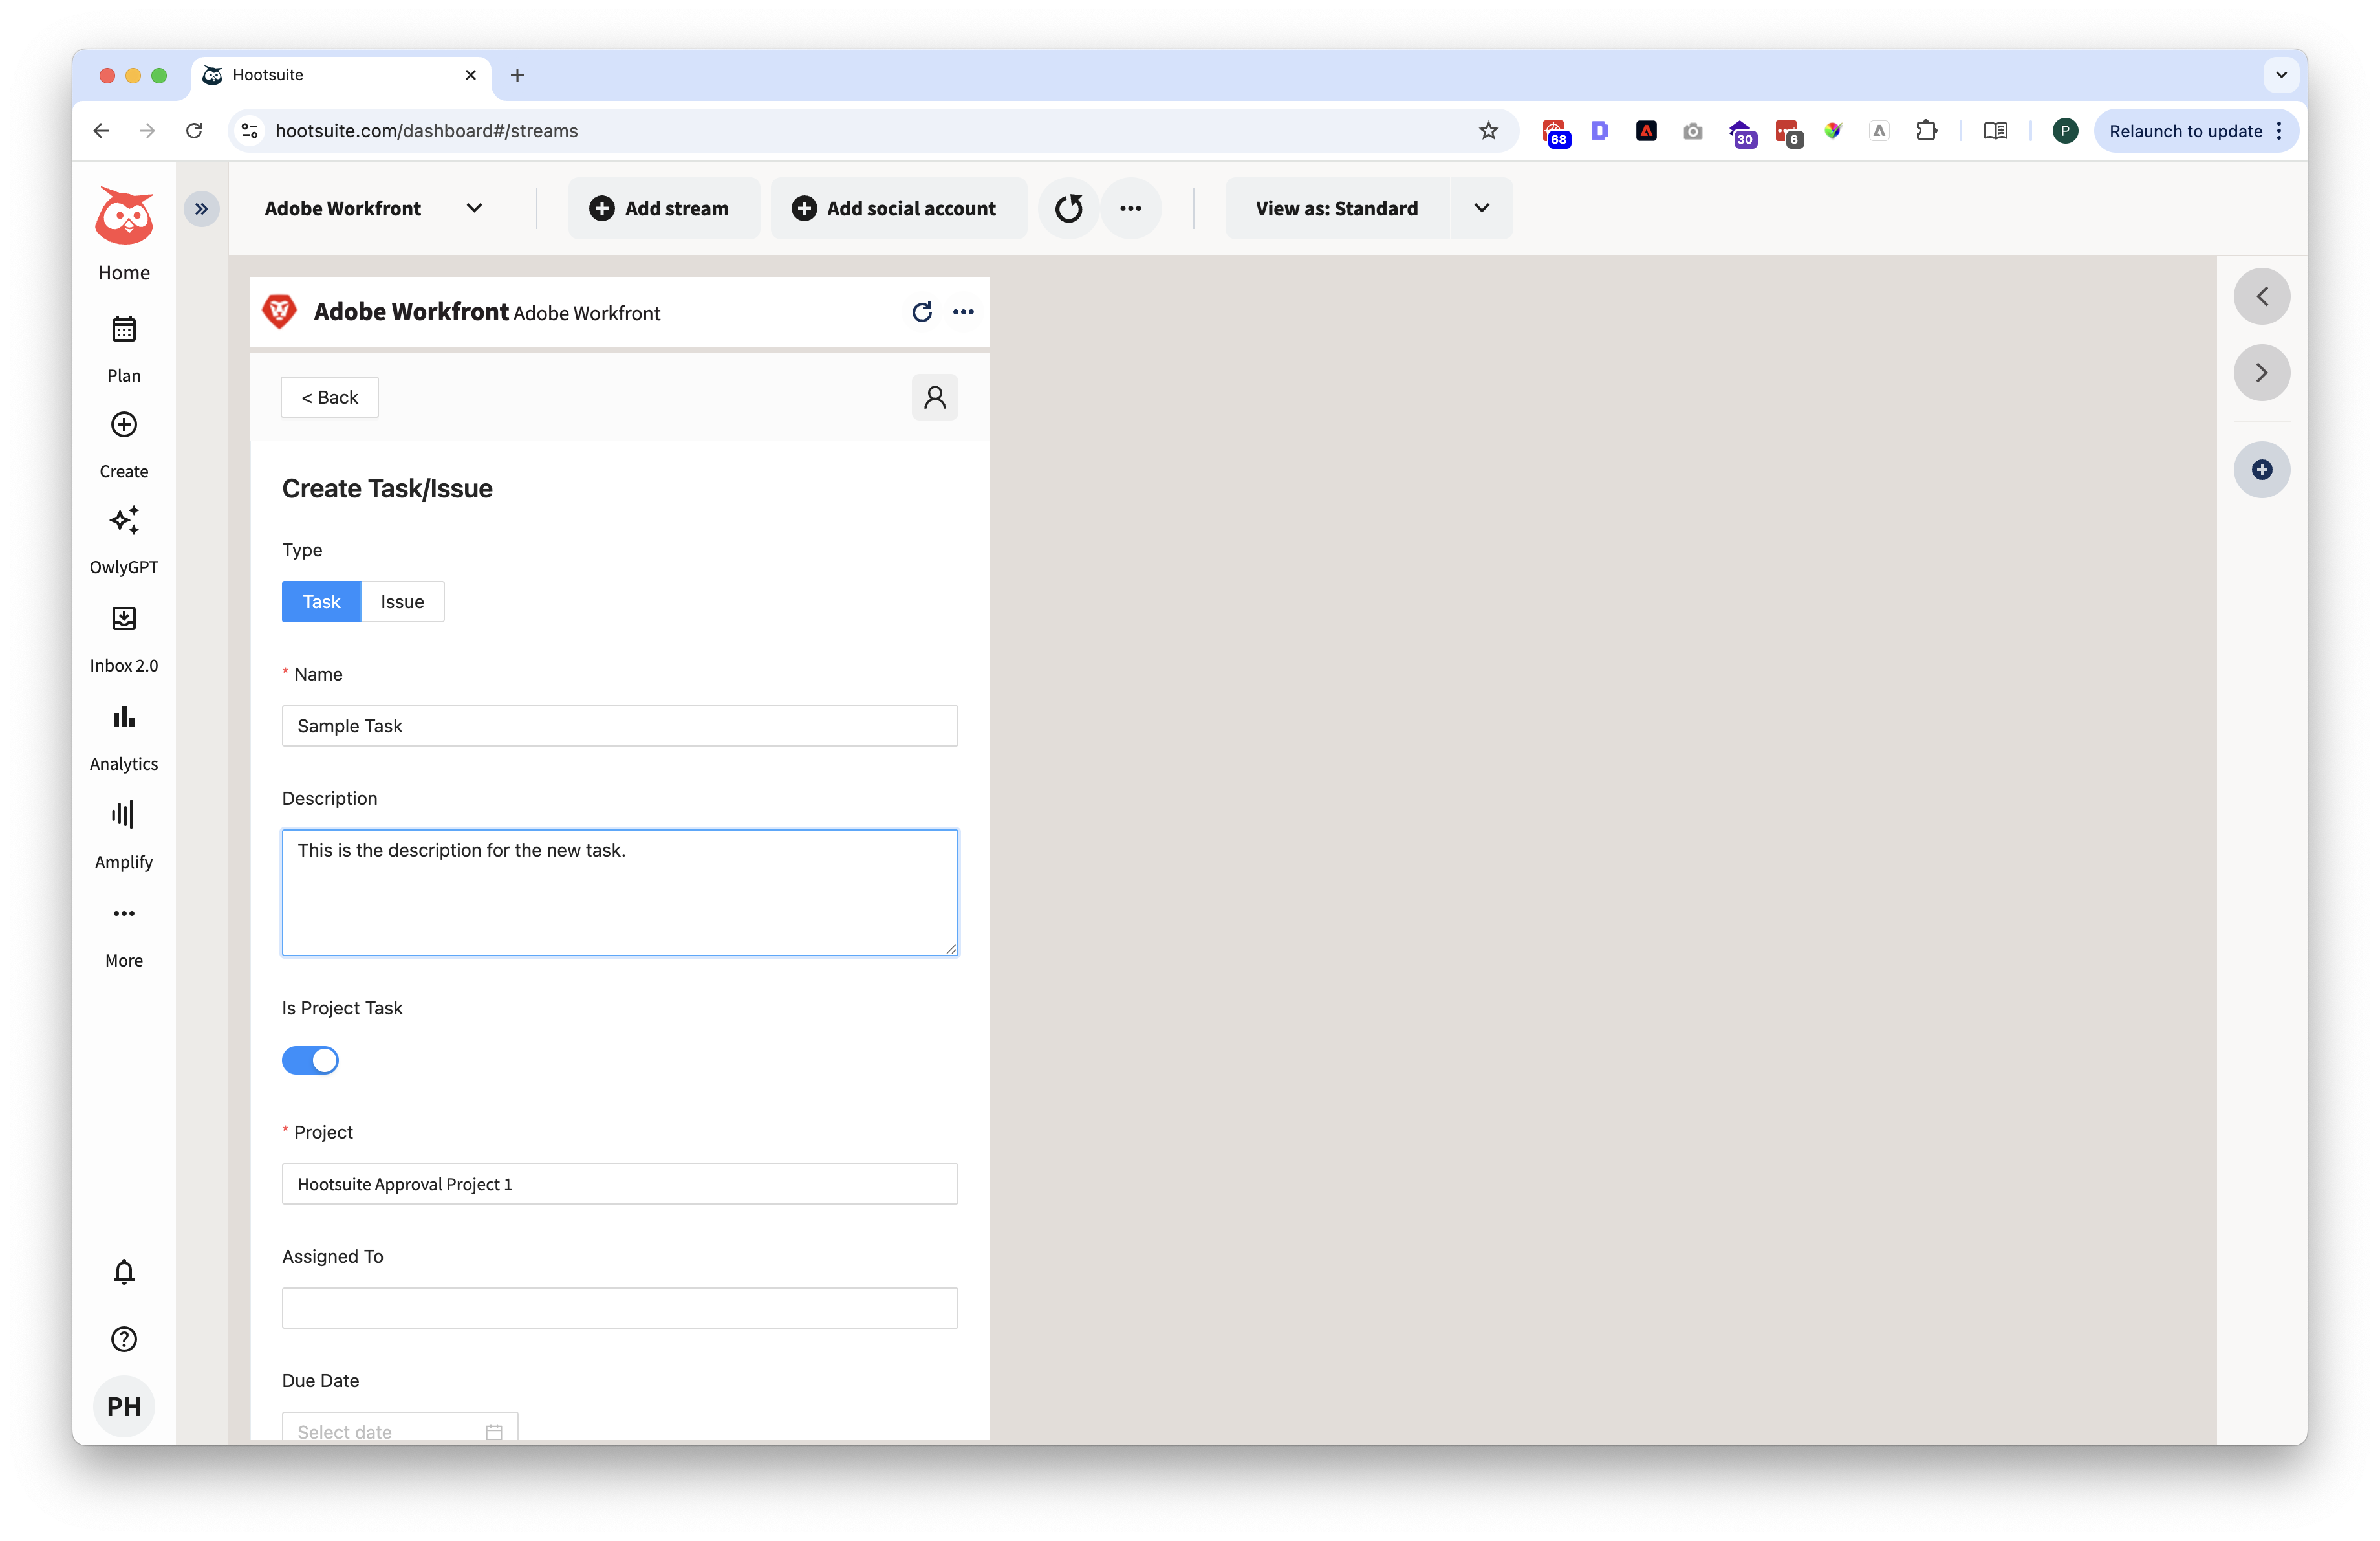Open the tab search dropdown arrow

[2281, 75]
